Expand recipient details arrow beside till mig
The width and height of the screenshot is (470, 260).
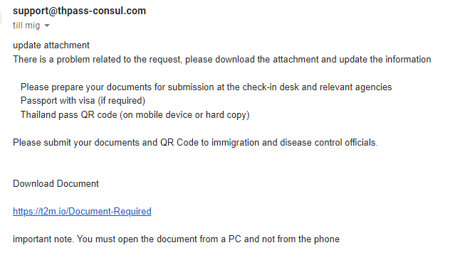[x=47, y=26]
